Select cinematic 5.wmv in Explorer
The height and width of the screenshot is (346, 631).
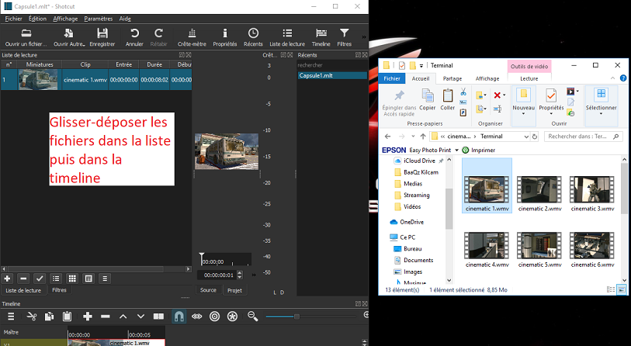(x=539, y=250)
